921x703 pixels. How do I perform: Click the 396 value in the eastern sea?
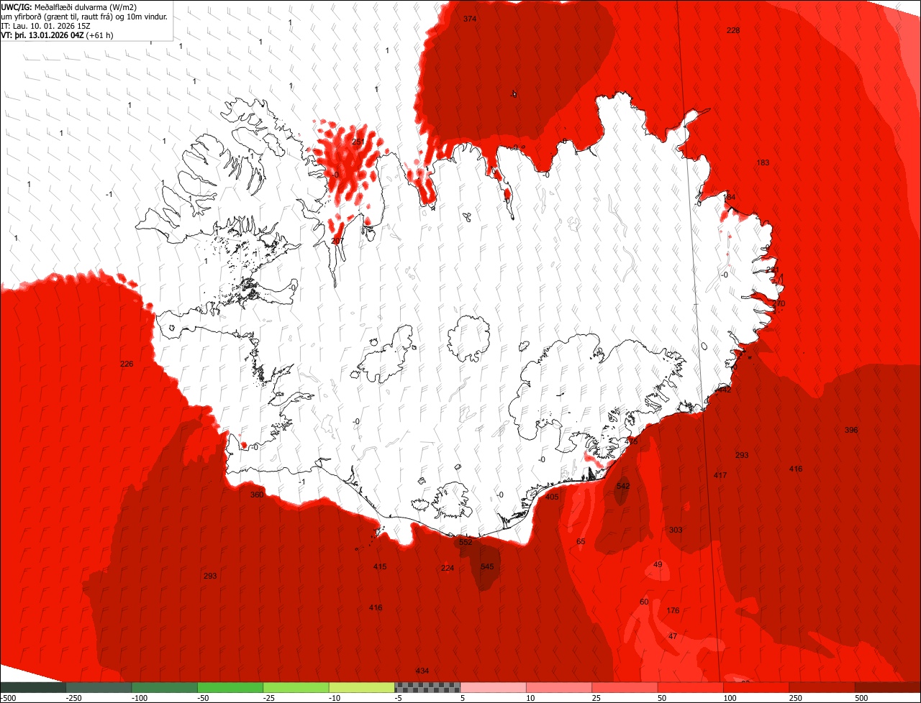click(851, 430)
